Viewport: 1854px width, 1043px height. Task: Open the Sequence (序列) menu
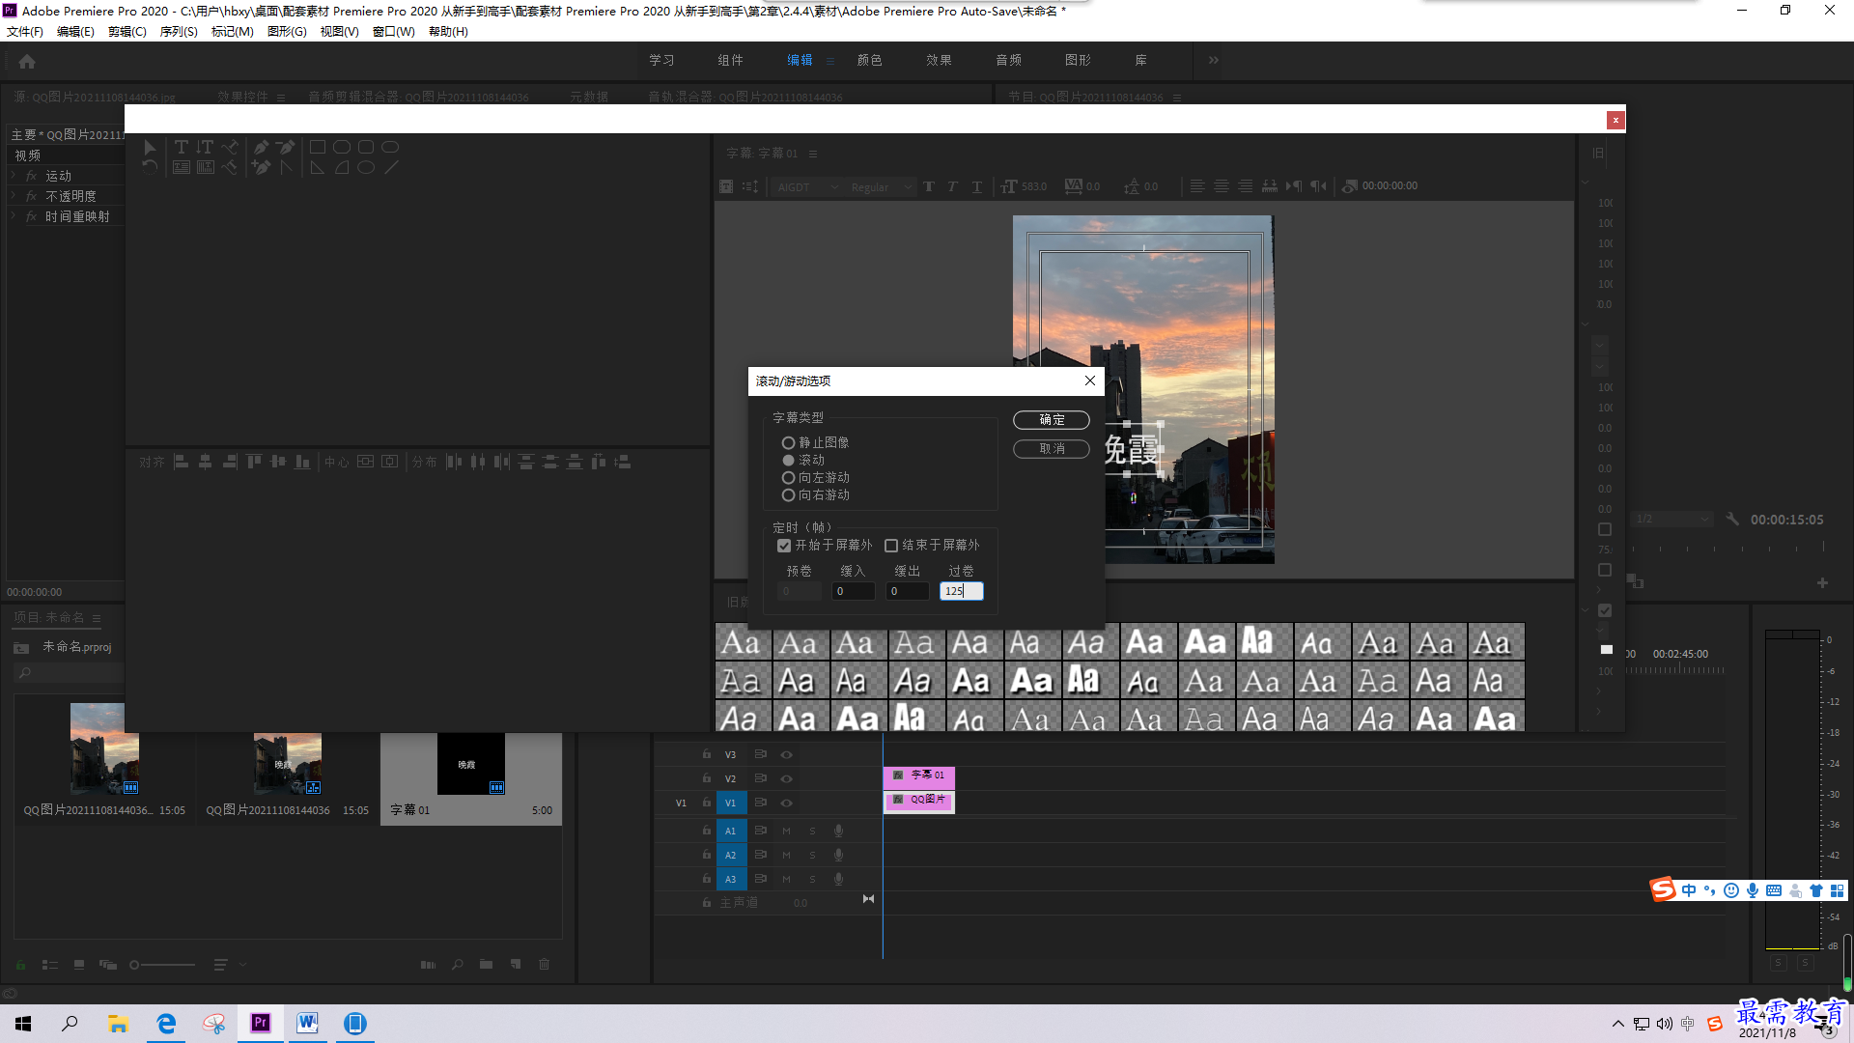pos(179,32)
